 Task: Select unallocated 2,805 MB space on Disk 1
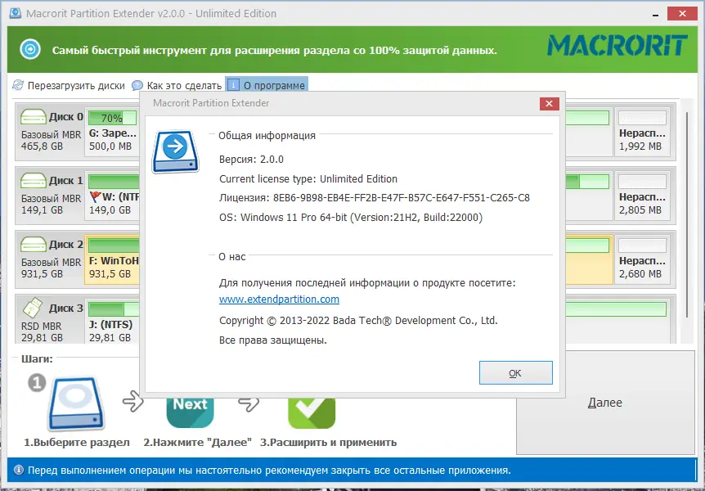click(x=643, y=195)
